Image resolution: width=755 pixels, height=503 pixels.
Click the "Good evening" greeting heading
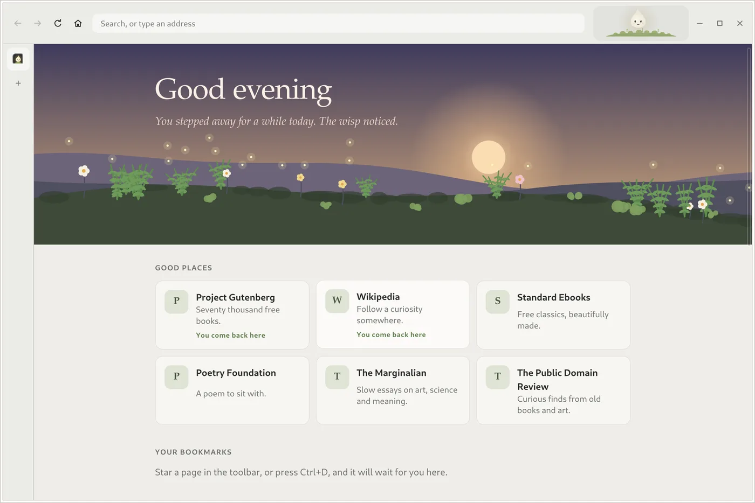pyautogui.click(x=244, y=89)
